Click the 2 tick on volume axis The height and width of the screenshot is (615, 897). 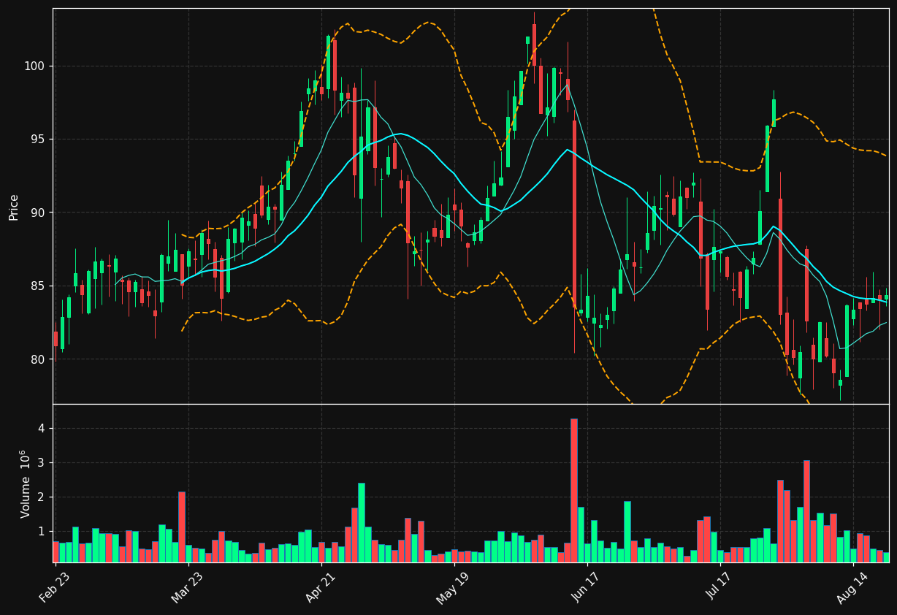tap(42, 497)
